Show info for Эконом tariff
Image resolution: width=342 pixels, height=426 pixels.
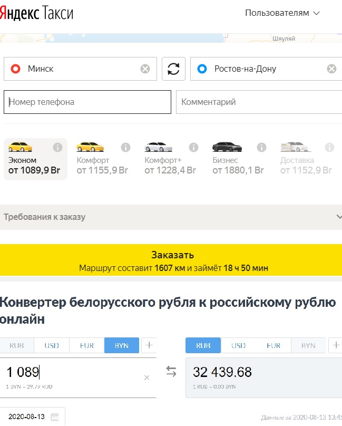point(57,148)
